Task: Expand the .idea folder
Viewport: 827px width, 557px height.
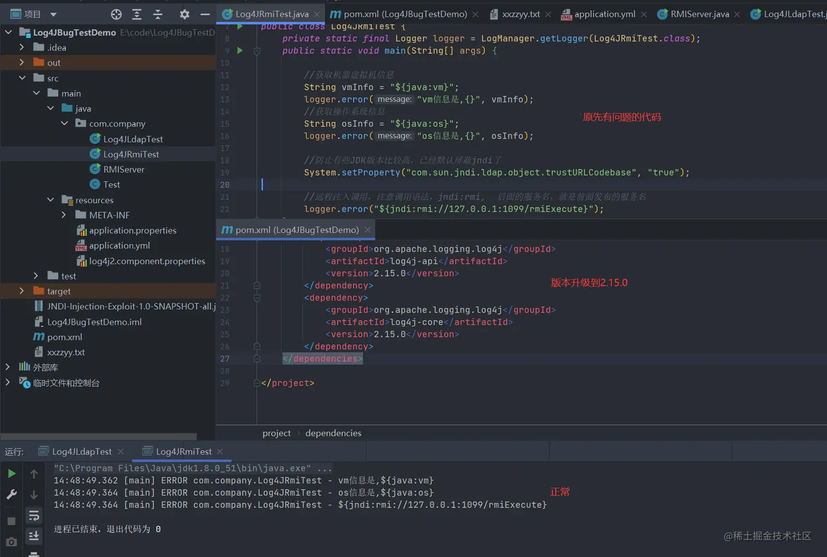Action: [x=22, y=48]
